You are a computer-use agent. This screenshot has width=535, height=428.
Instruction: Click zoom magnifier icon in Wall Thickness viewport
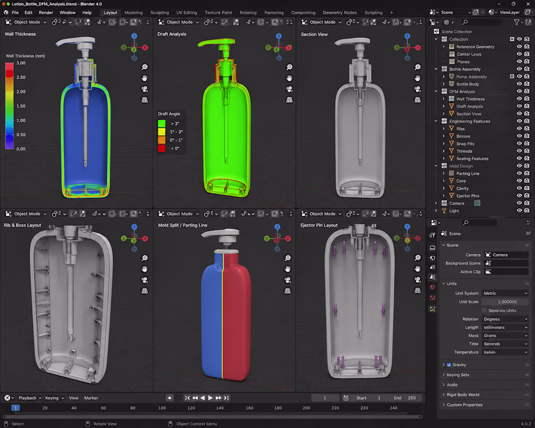[x=144, y=67]
